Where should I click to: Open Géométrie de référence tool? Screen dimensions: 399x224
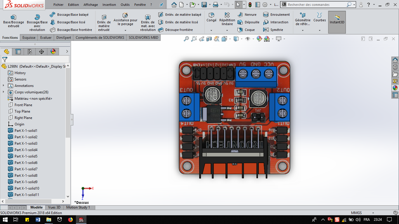[303, 19]
